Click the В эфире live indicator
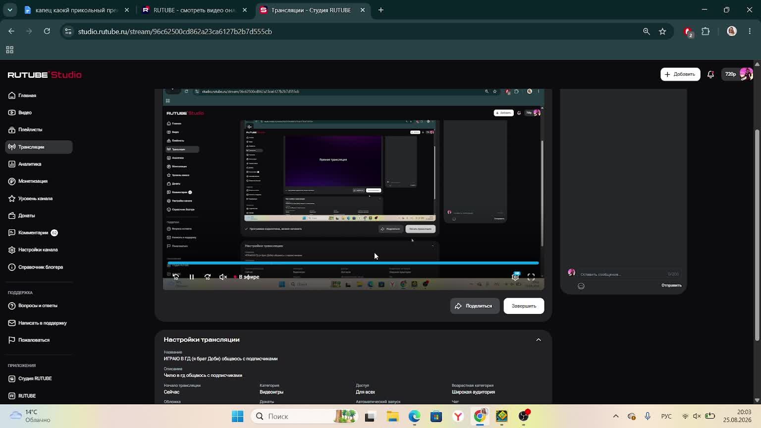 point(247,277)
